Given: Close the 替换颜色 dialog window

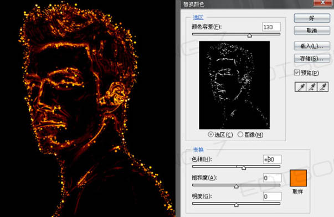Looking at the screenshot, I should click(323, 3).
